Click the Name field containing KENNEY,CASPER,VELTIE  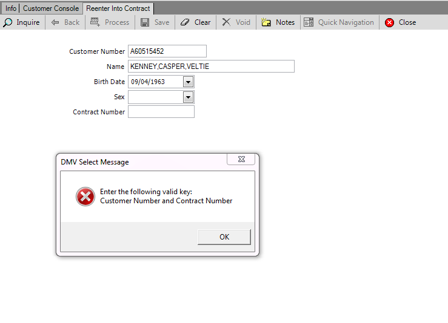pos(210,67)
